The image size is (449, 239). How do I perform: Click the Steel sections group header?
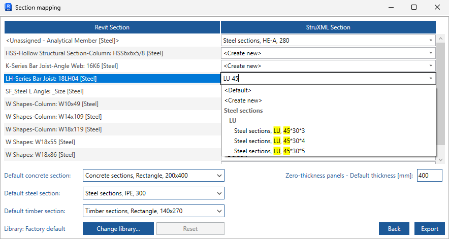click(x=243, y=111)
